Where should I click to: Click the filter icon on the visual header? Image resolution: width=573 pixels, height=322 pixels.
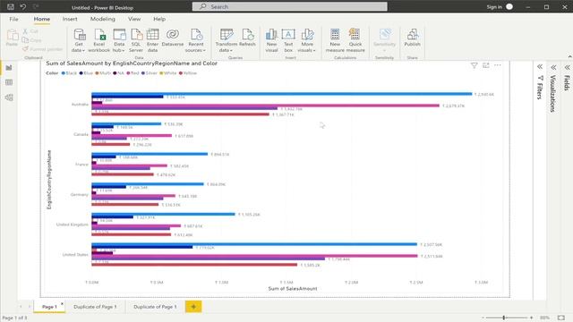click(x=474, y=65)
